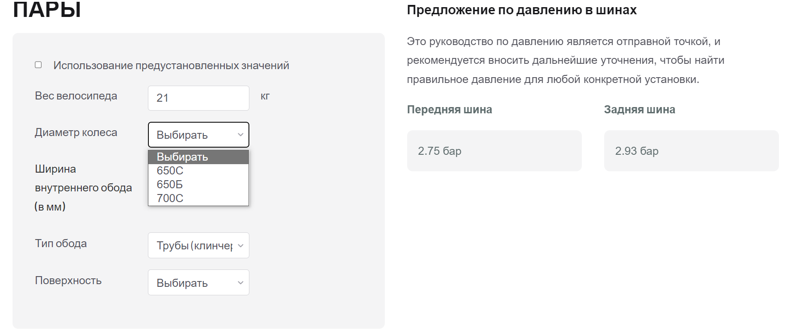Pick 700C in the wheel diameter list
The image size is (787, 335).
[170, 199]
